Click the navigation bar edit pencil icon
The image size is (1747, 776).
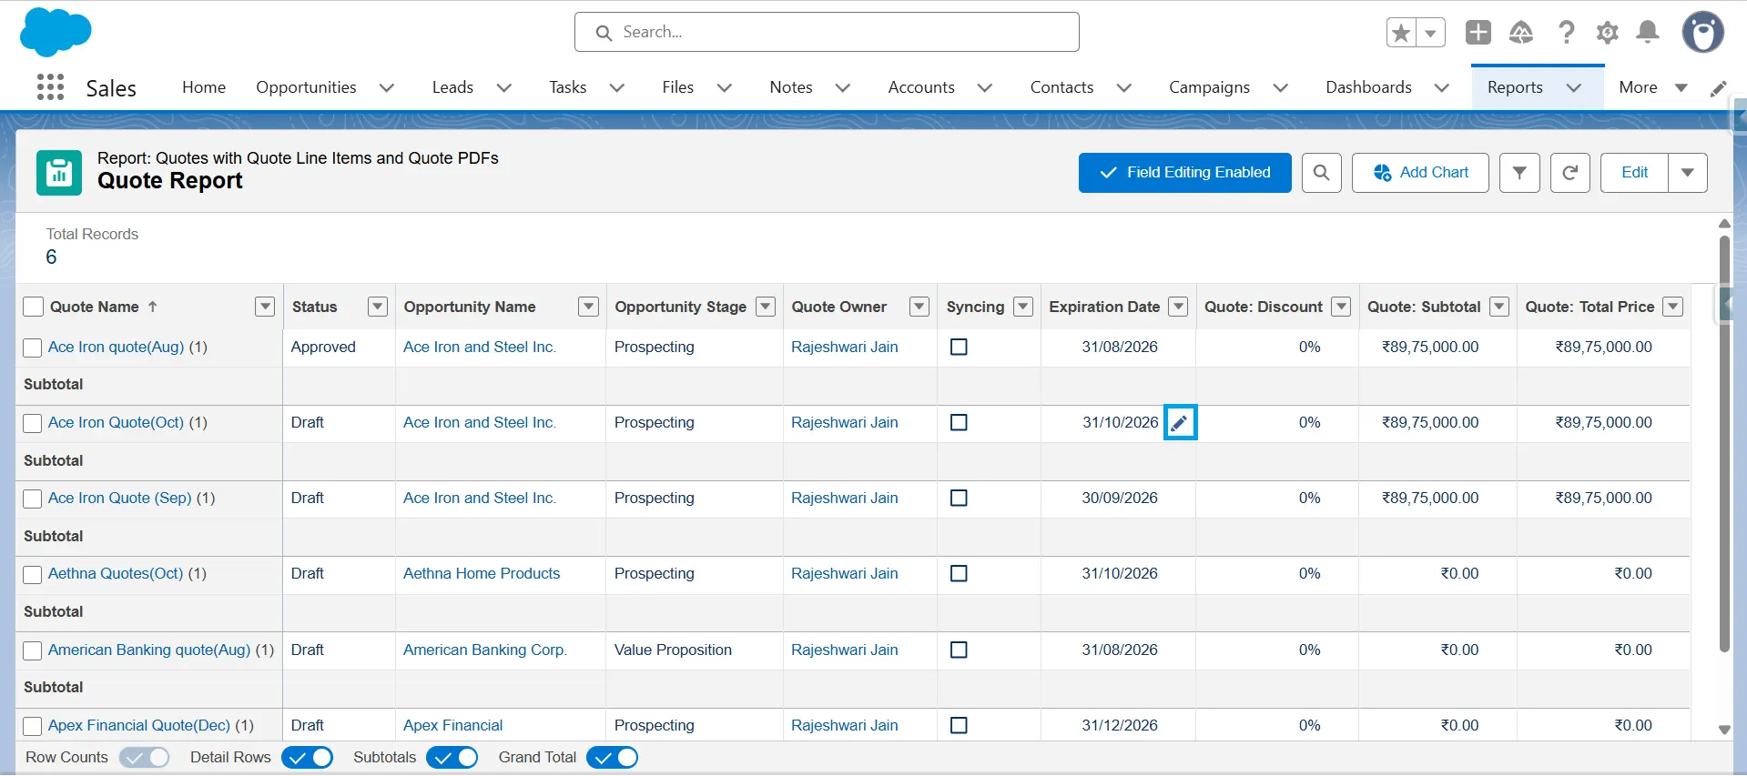[x=1719, y=88]
